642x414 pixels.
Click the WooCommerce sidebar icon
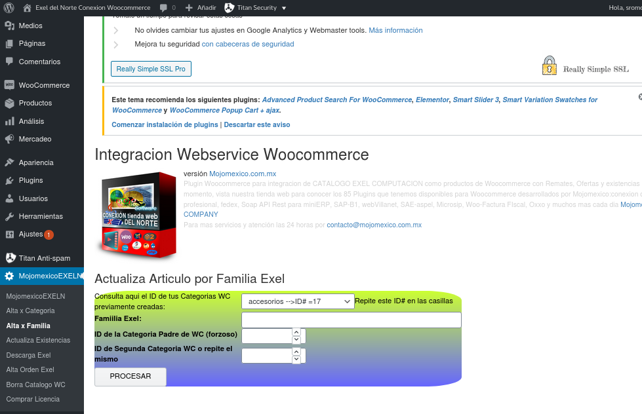coord(9,85)
